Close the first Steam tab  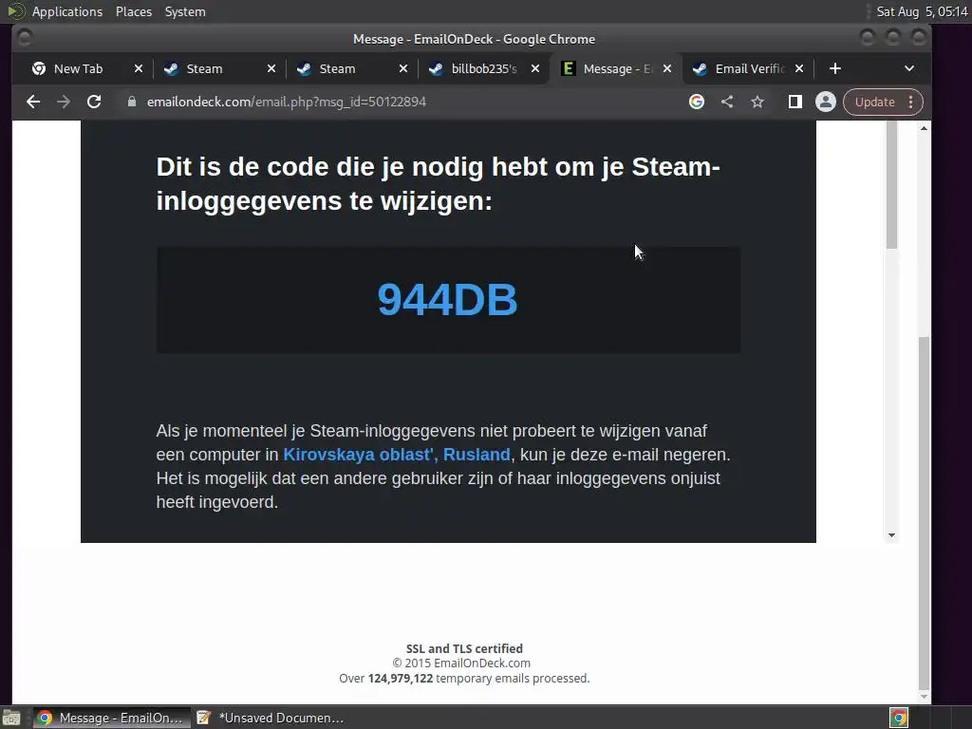tap(271, 68)
